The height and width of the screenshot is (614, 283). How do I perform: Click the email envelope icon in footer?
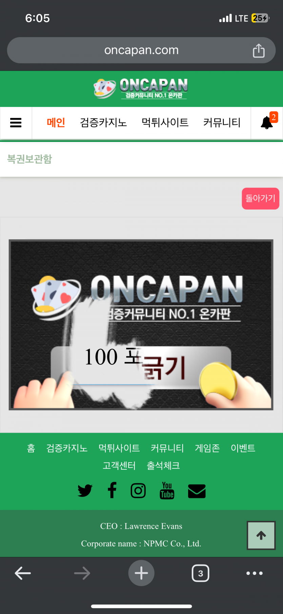(197, 491)
